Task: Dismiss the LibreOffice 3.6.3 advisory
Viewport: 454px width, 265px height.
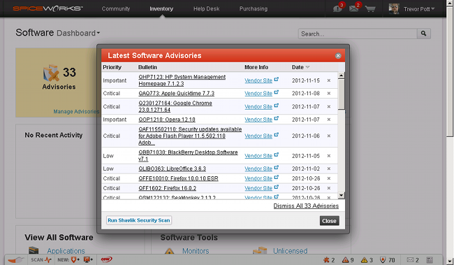Action: pyautogui.click(x=329, y=169)
